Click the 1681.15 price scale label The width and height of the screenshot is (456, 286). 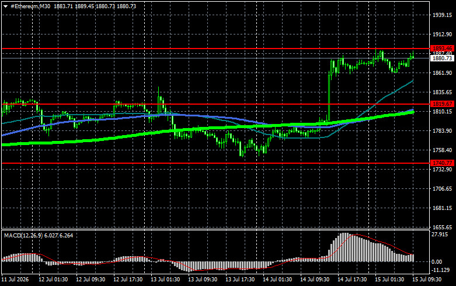click(x=442, y=208)
